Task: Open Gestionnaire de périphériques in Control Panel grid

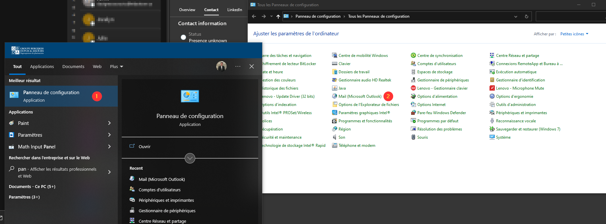Action: (x=440, y=80)
